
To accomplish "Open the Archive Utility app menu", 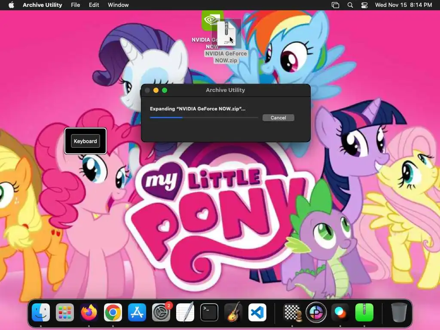I will click(43, 5).
